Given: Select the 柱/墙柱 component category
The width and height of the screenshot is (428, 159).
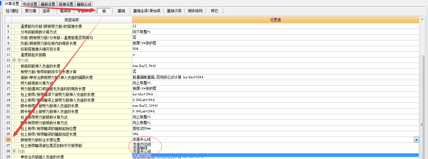Looking at the screenshot, I should coord(12,11).
